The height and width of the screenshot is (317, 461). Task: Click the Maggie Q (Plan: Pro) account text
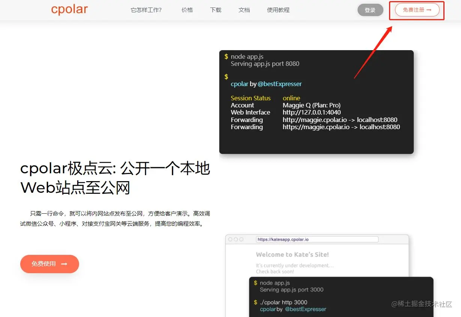tap(312, 105)
